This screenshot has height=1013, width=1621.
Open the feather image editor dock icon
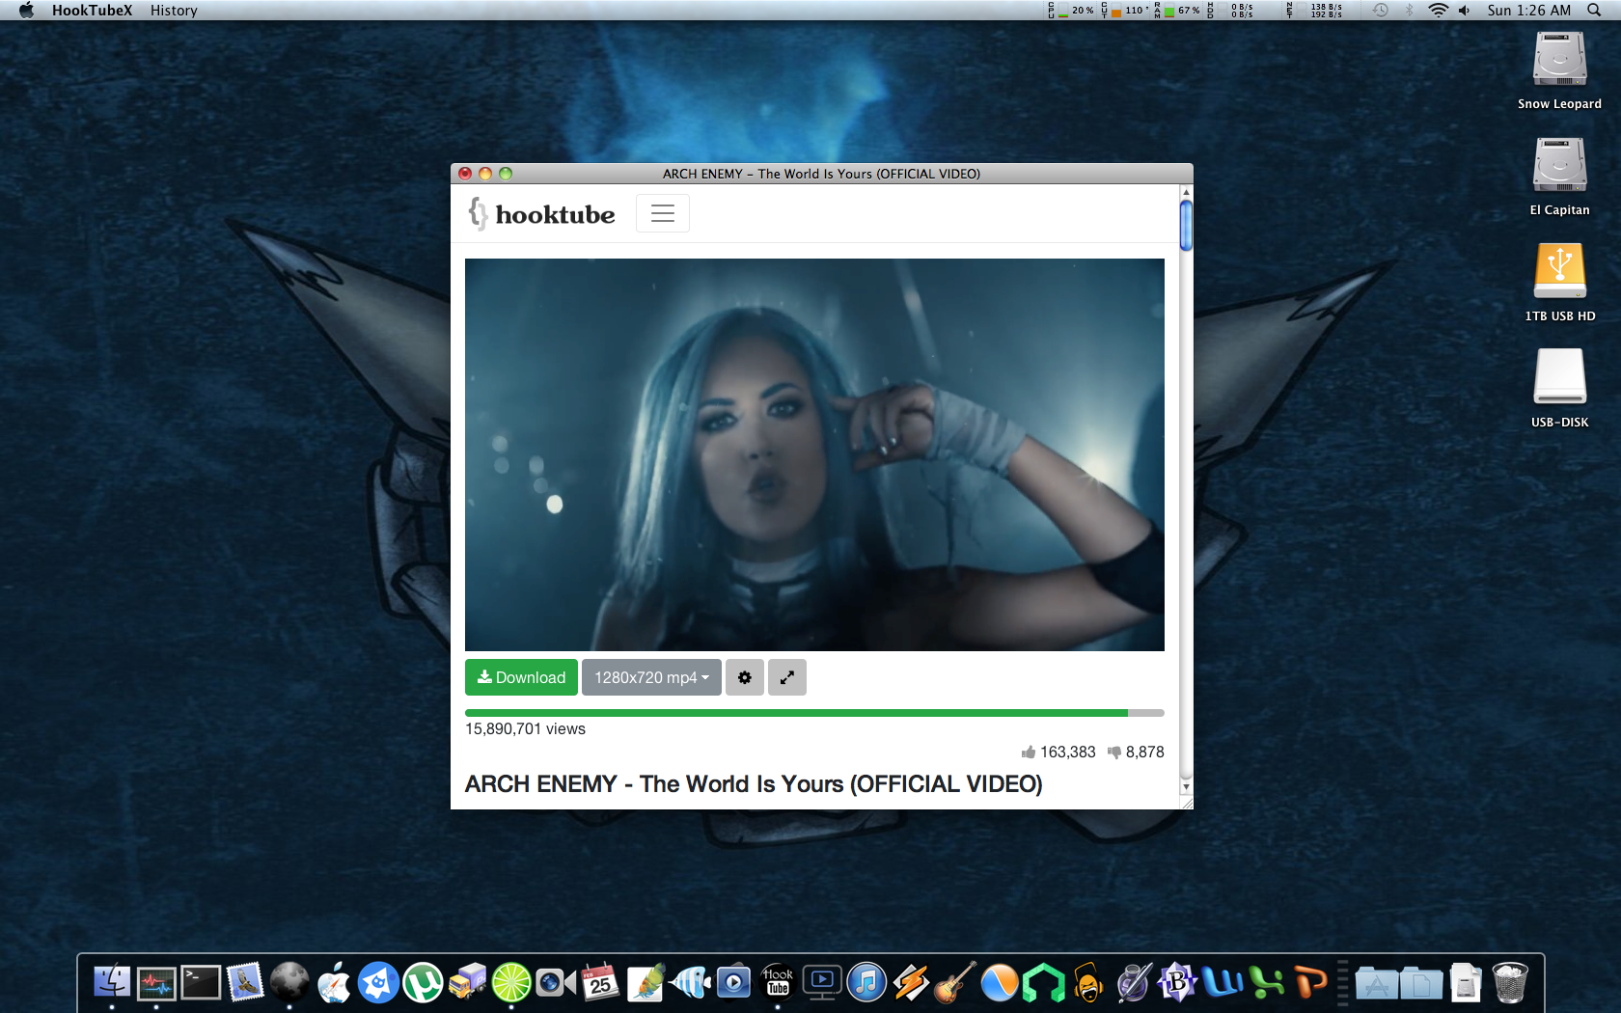pyautogui.click(x=645, y=983)
